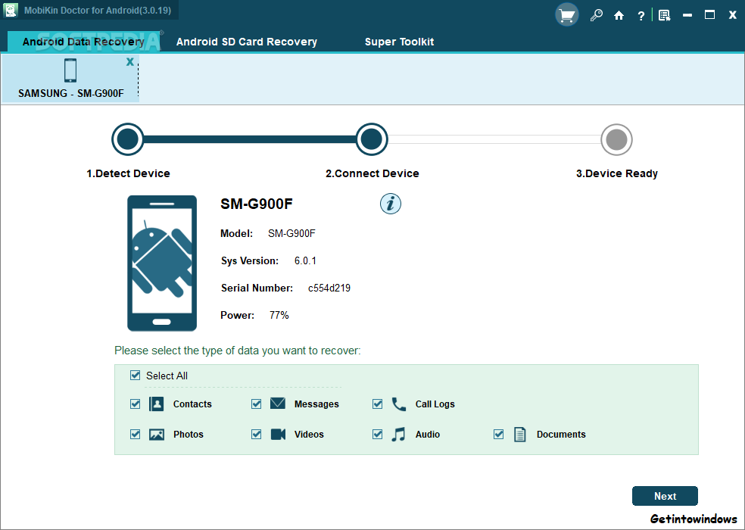Viewport: 745px width, 530px height.
Task: Open the feedback log icon in title bar
Action: [664, 16]
